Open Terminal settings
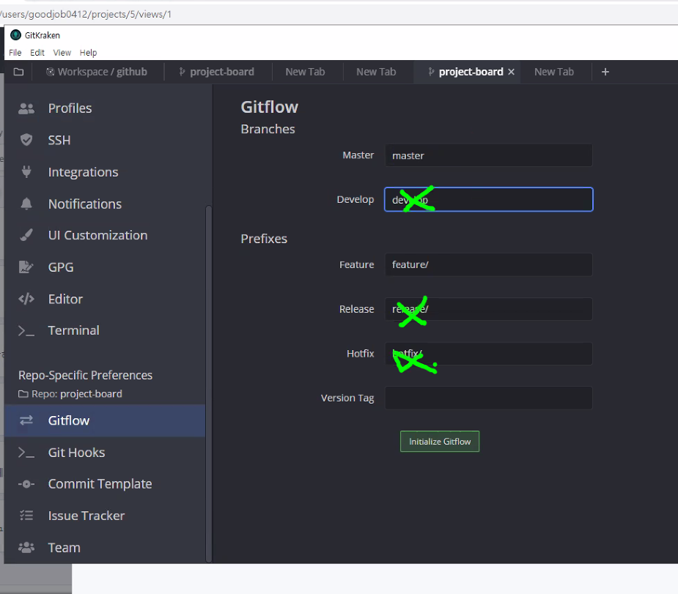The height and width of the screenshot is (594, 678). click(x=105, y=331)
